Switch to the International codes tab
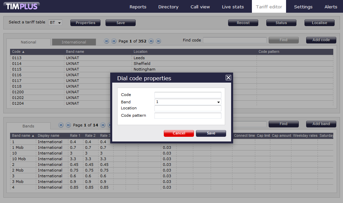Screen dimensions: 343x203 pyautogui.click(x=74, y=42)
